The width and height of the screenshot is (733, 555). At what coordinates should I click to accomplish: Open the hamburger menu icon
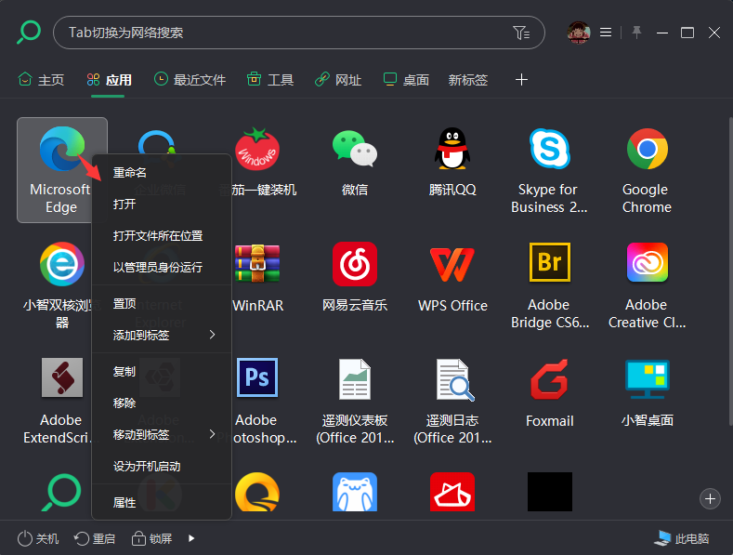coord(606,33)
